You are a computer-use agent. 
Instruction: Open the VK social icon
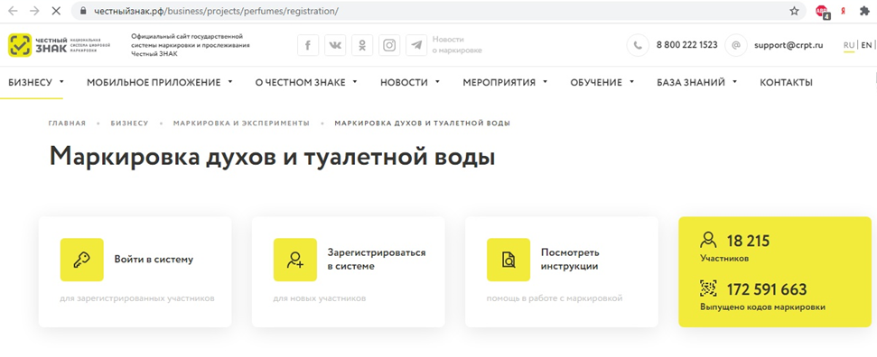(x=335, y=45)
